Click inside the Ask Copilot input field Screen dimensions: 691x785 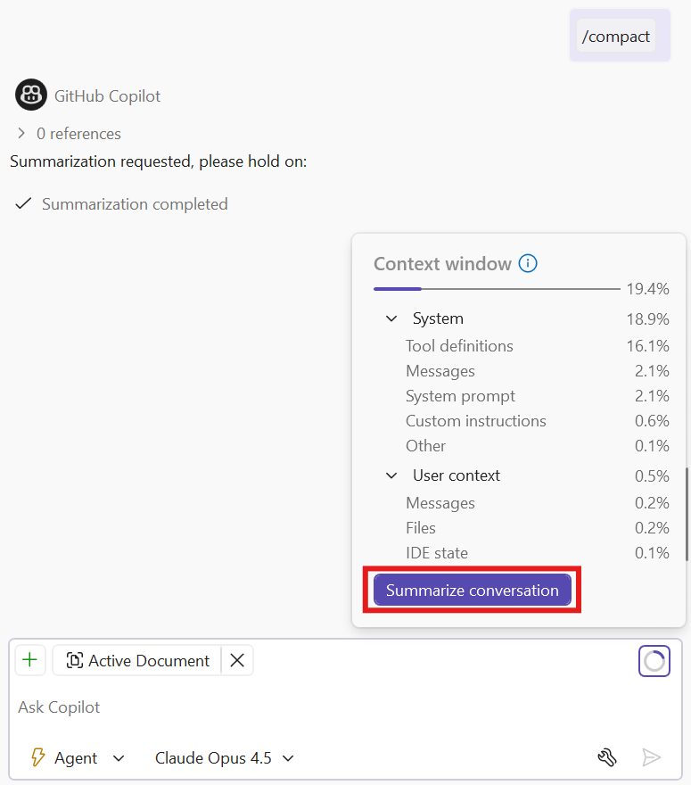(x=178, y=706)
